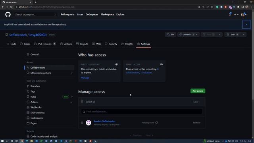Screen dimensions: 254x143
Task: Dismiss the collaborator added banner
Action: point(246,25)
